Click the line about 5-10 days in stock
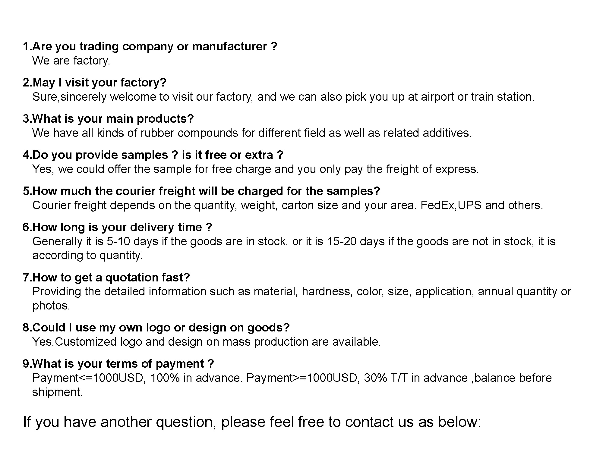This screenshot has height=452, width=603. [x=294, y=241]
